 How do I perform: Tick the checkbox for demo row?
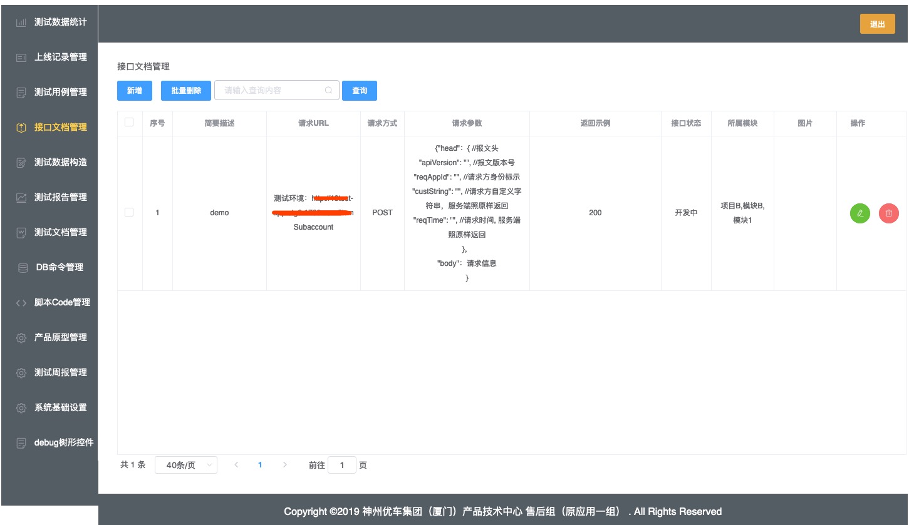(x=129, y=212)
